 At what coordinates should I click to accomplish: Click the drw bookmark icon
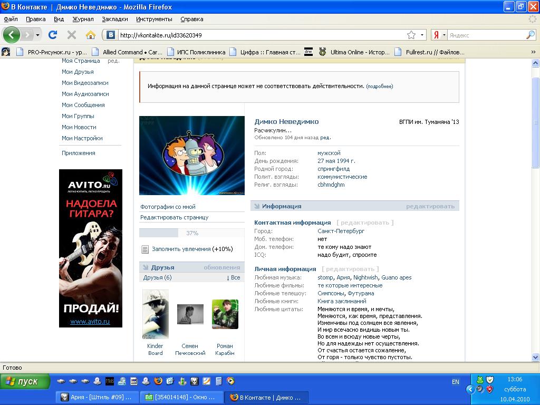click(308, 52)
